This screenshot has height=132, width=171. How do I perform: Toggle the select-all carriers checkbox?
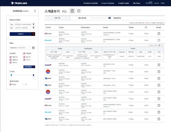click(24, 53)
